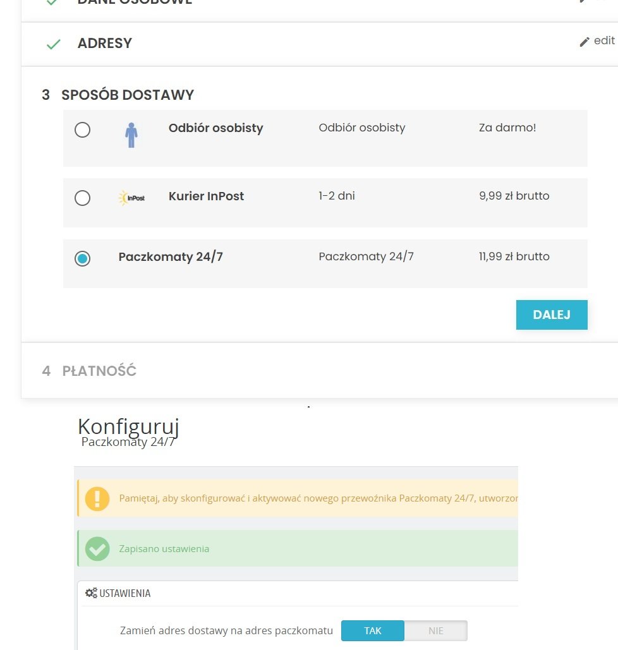Click the blue person icon for Odbiór osobisty
Image resolution: width=618 pixels, height=650 pixels.
pyautogui.click(x=131, y=135)
